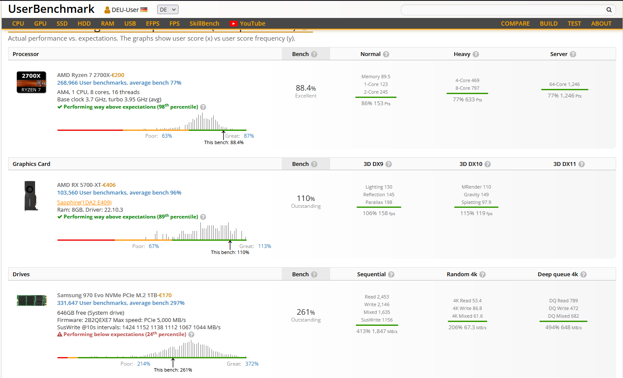Open the DE language dropdown
This screenshot has height=378, width=623.
click(168, 9)
